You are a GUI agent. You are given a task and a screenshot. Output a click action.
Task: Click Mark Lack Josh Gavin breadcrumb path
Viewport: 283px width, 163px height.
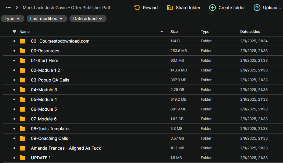(67, 8)
